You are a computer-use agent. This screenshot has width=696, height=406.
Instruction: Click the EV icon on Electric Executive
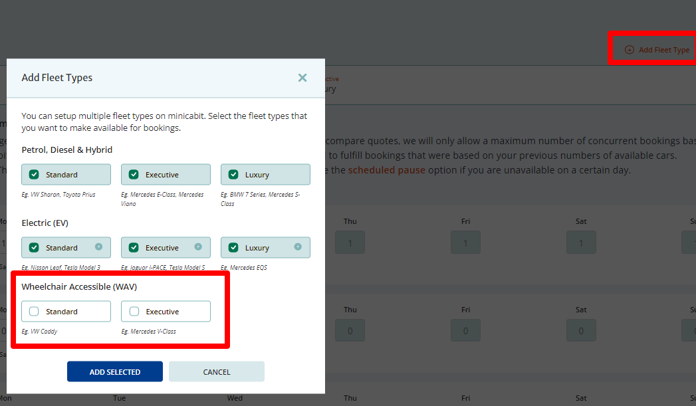tap(198, 247)
